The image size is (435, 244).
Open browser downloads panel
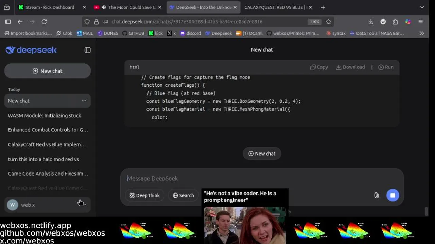(x=371, y=22)
